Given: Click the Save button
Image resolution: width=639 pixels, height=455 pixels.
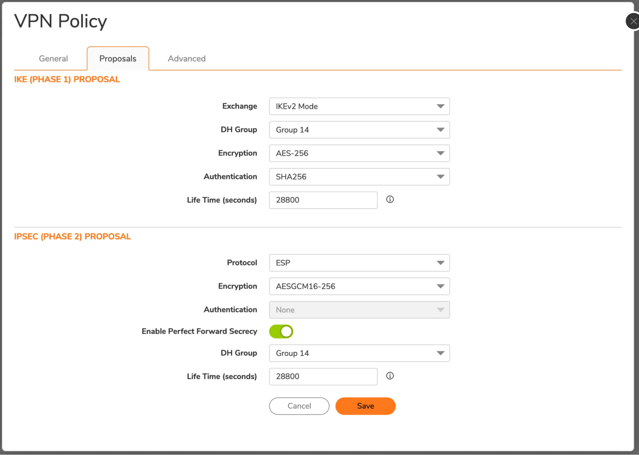Looking at the screenshot, I should 365,406.
